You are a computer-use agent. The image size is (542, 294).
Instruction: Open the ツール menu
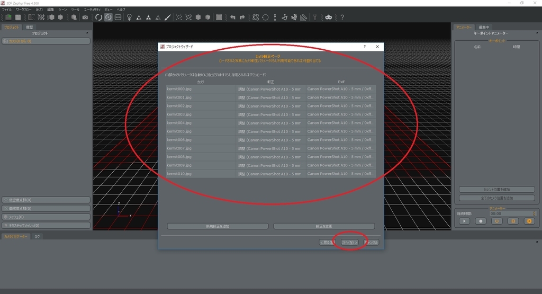tap(75, 10)
